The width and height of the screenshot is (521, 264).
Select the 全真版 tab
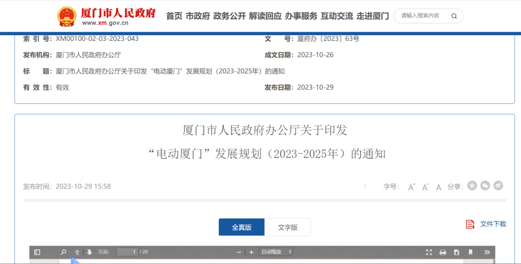pos(242,227)
